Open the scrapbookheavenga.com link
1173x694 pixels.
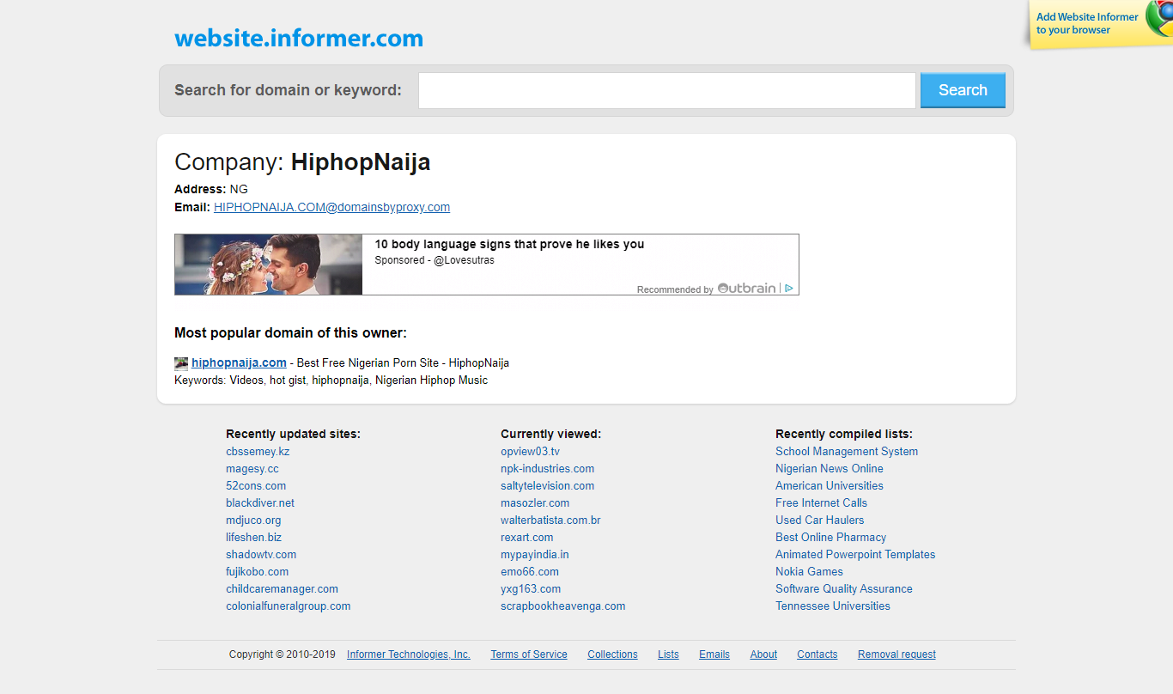pyautogui.click(x=563, y=606)
